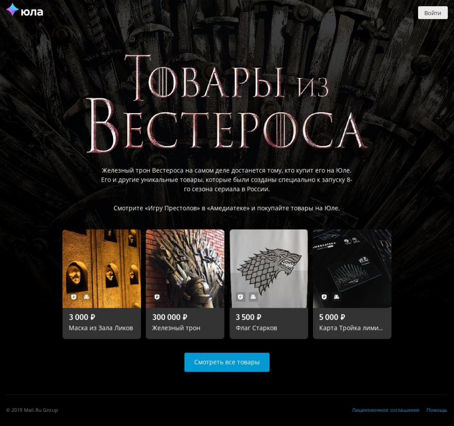Click the Юла logo icon

[12, 9]
